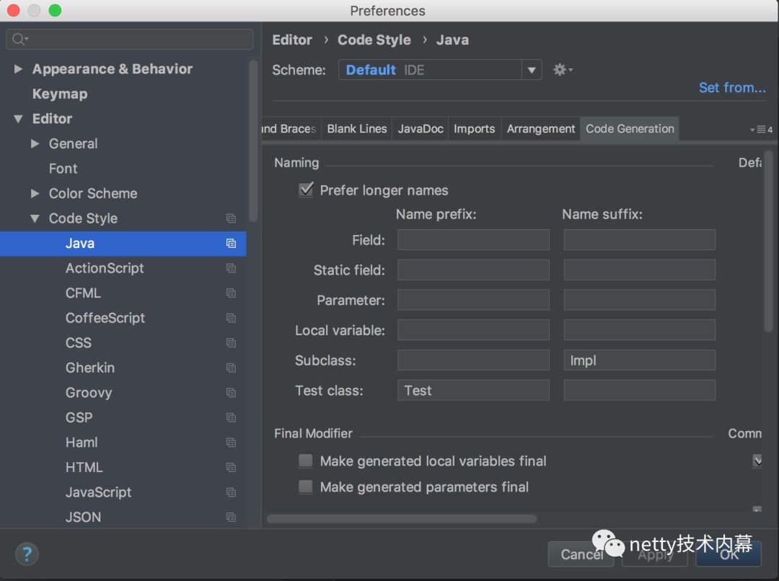
Task: Select CSS code style
Action: 123,342
